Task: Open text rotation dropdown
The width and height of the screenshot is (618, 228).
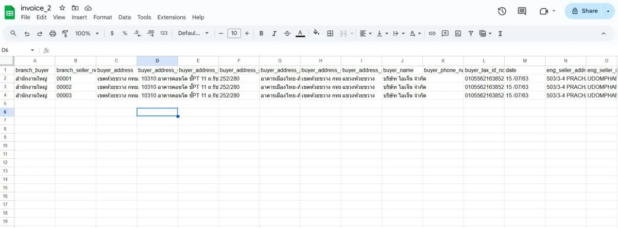Action: tap(415, 33)
